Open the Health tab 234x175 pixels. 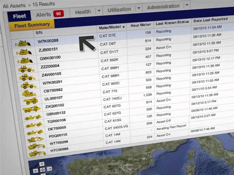click(x=83, y=12)
